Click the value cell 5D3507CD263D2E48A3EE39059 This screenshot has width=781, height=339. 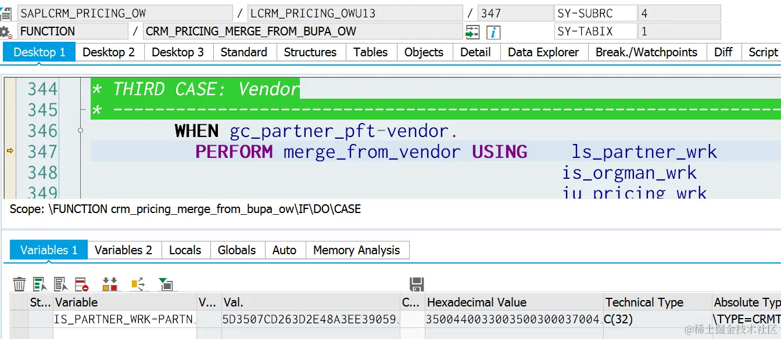(x=311, y=319)
